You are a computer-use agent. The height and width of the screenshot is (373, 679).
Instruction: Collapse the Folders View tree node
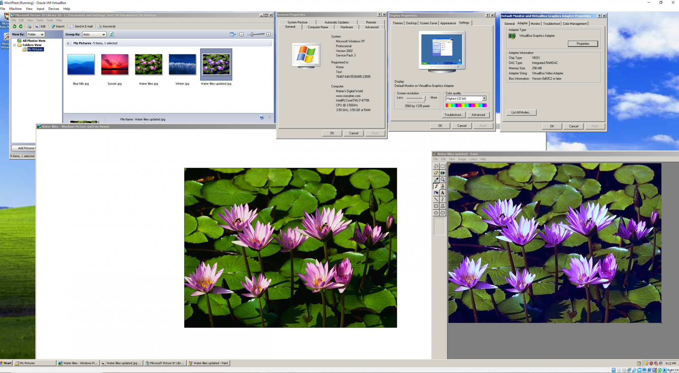15,45
